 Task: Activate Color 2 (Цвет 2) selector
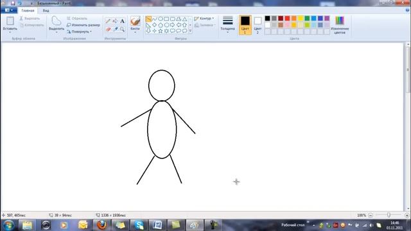click(x=258, y=25)
